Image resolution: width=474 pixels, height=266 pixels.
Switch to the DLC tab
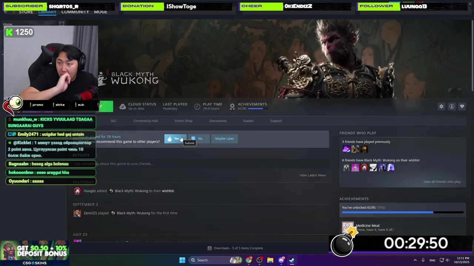coord(114,121)
